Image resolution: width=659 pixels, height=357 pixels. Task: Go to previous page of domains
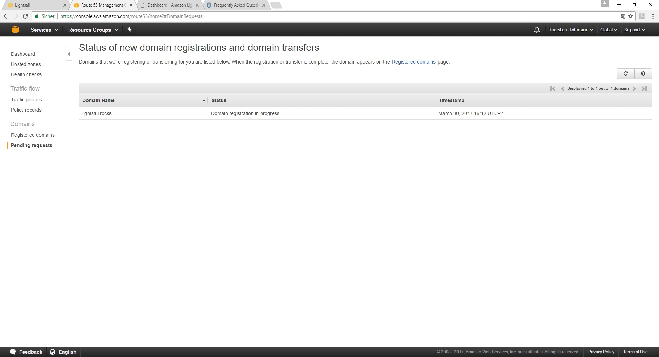coord(563,88)
